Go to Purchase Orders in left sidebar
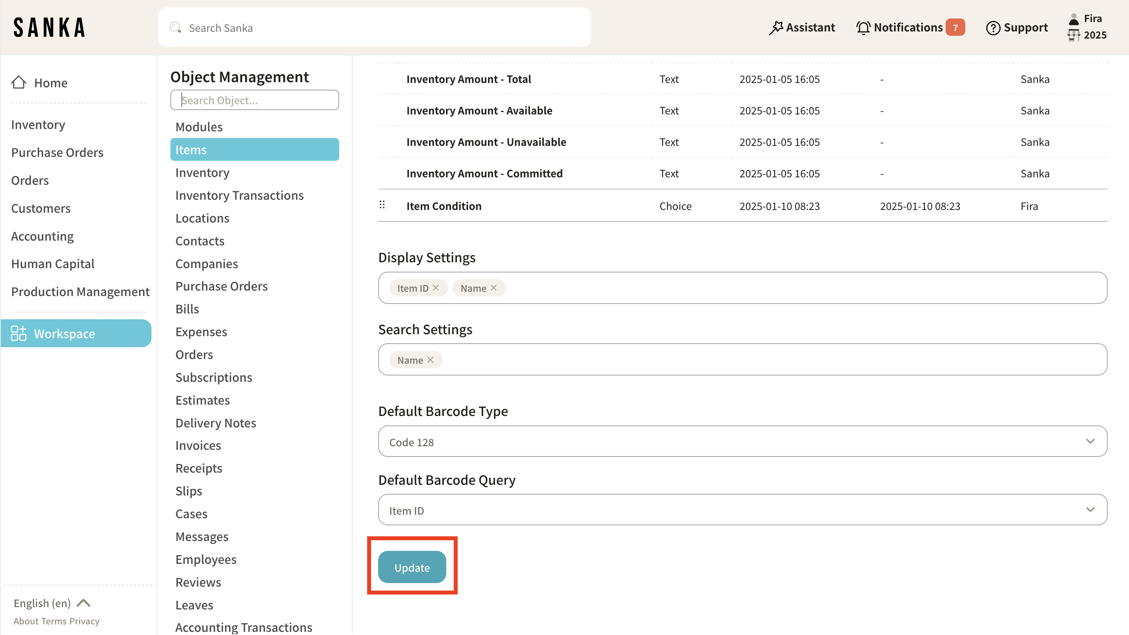The width and height of the screenshot is (1129, 635). [x=57, y=153]
